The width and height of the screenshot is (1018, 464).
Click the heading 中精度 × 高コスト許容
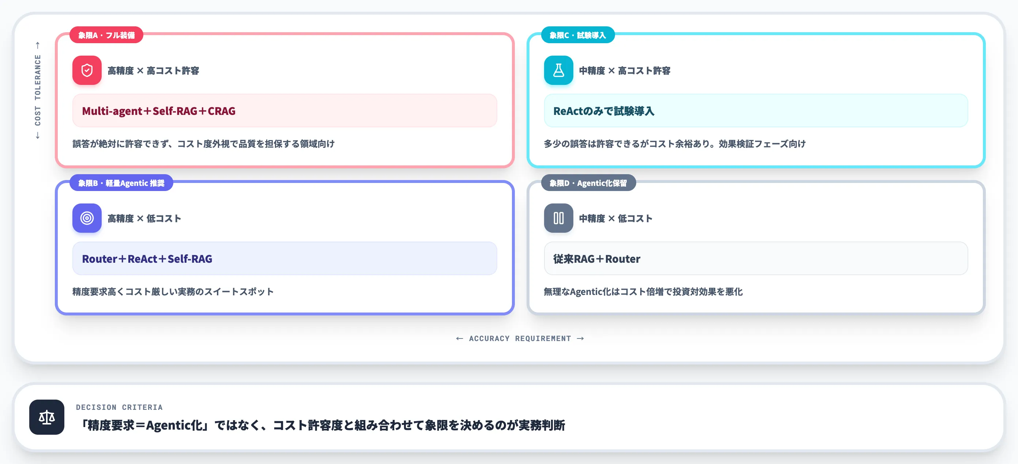click(x=625, y=71)
